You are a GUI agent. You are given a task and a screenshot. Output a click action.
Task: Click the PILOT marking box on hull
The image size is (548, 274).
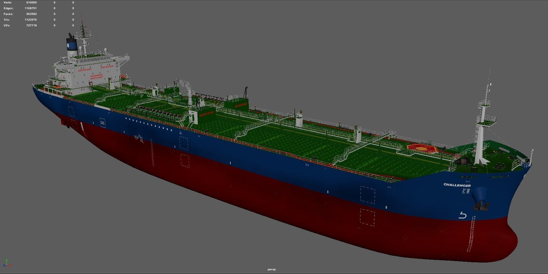[x=102, y=123]
